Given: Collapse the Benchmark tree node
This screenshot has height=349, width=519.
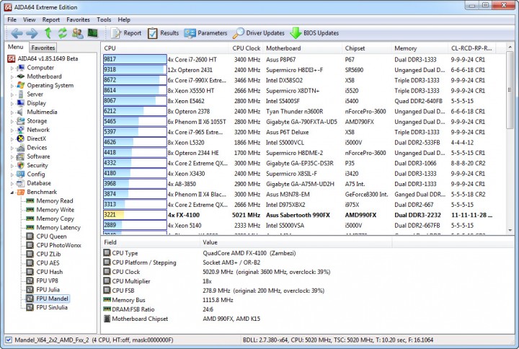Looking at the screenshot, I should tap(12, 193).
